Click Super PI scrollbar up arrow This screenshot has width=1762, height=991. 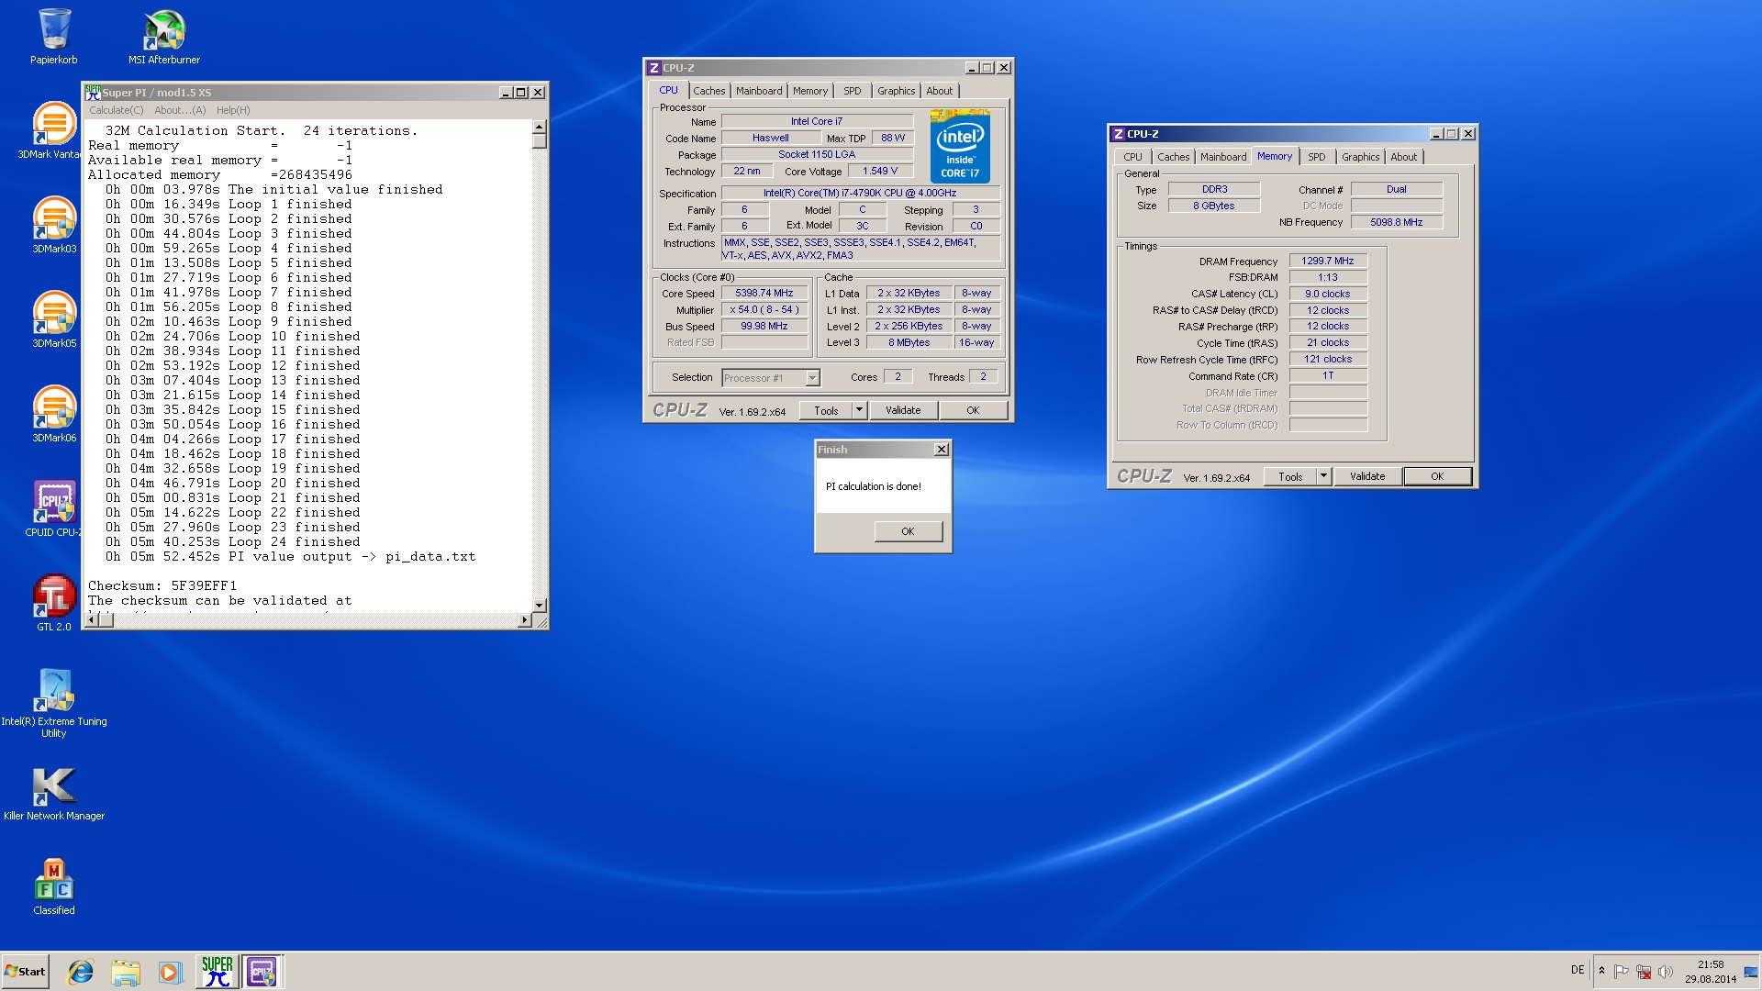click(540, 127)
